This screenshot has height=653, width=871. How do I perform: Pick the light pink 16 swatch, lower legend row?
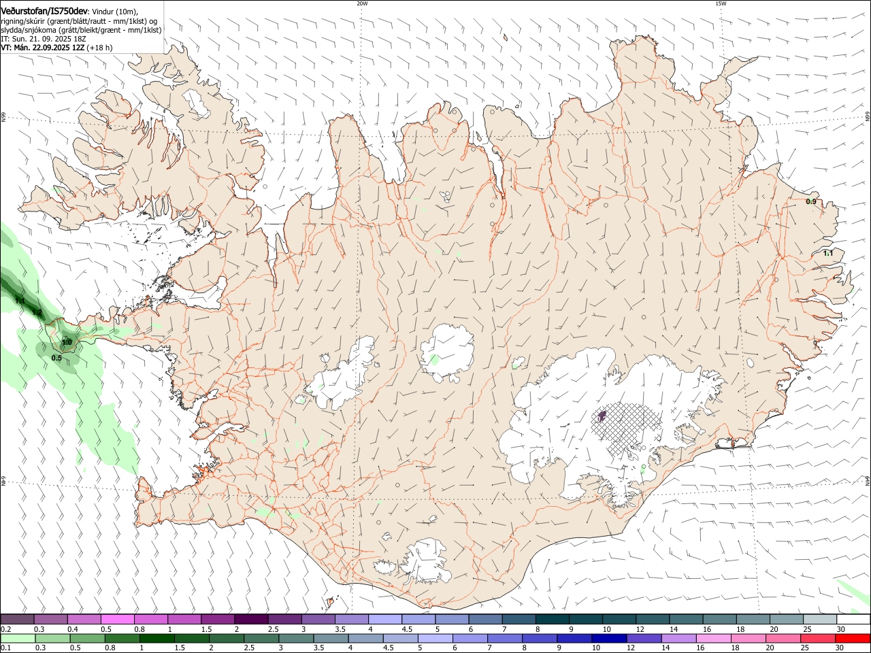(x=714, y=638)
